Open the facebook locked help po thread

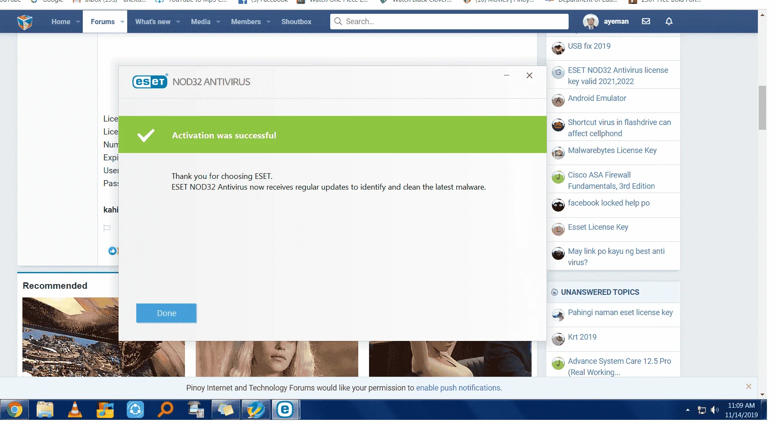click(x=609, y=203)
